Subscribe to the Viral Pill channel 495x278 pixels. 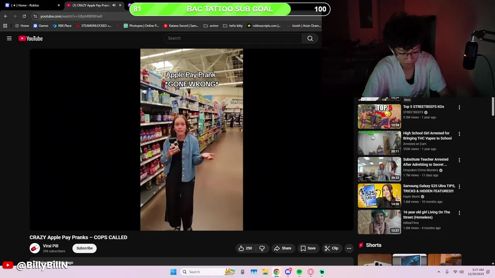coord(84,248)
